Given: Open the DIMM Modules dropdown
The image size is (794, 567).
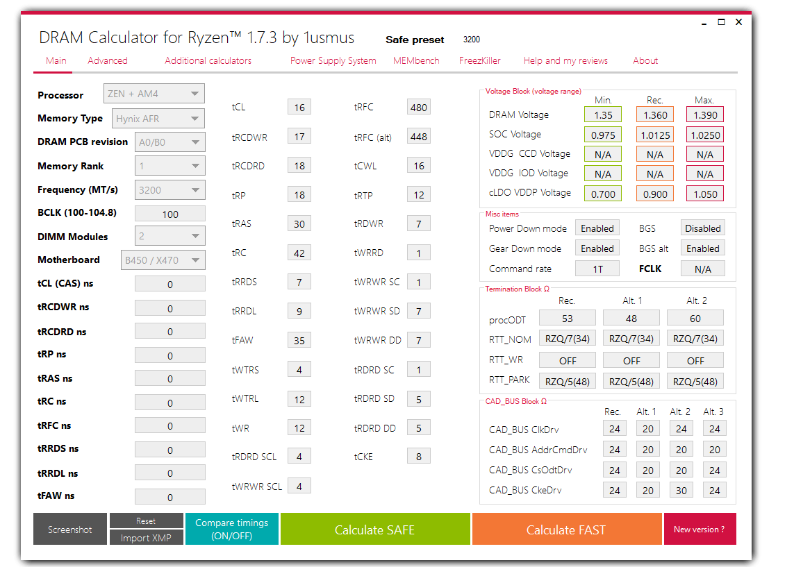Looking at the screenshot, I should pyautogui.click(x=169, y=236).
